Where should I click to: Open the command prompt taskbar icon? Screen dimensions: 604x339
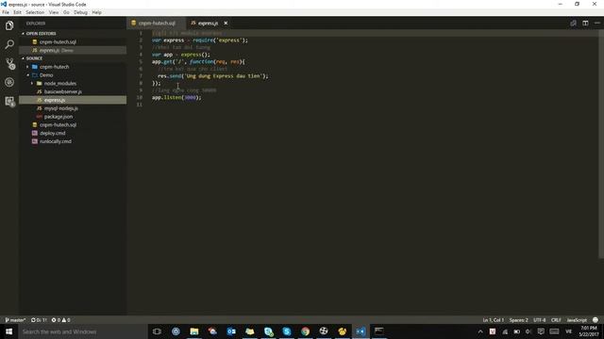pos(379,331)
